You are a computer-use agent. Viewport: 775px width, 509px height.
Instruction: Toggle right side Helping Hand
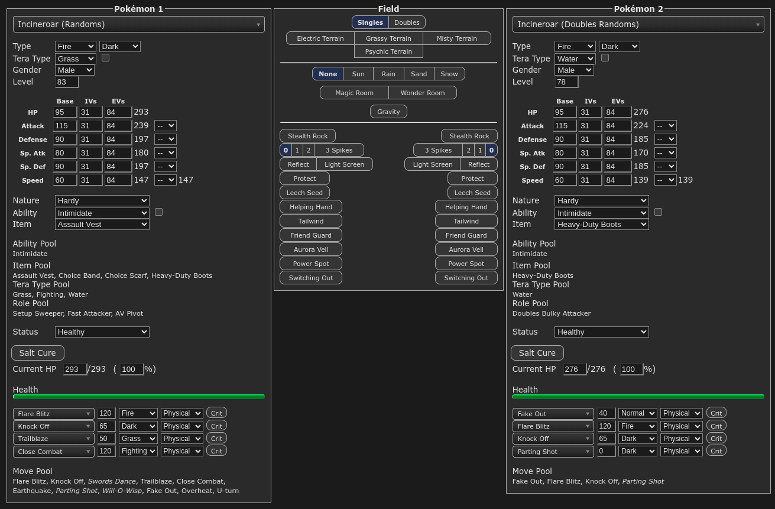pos(466,207)
